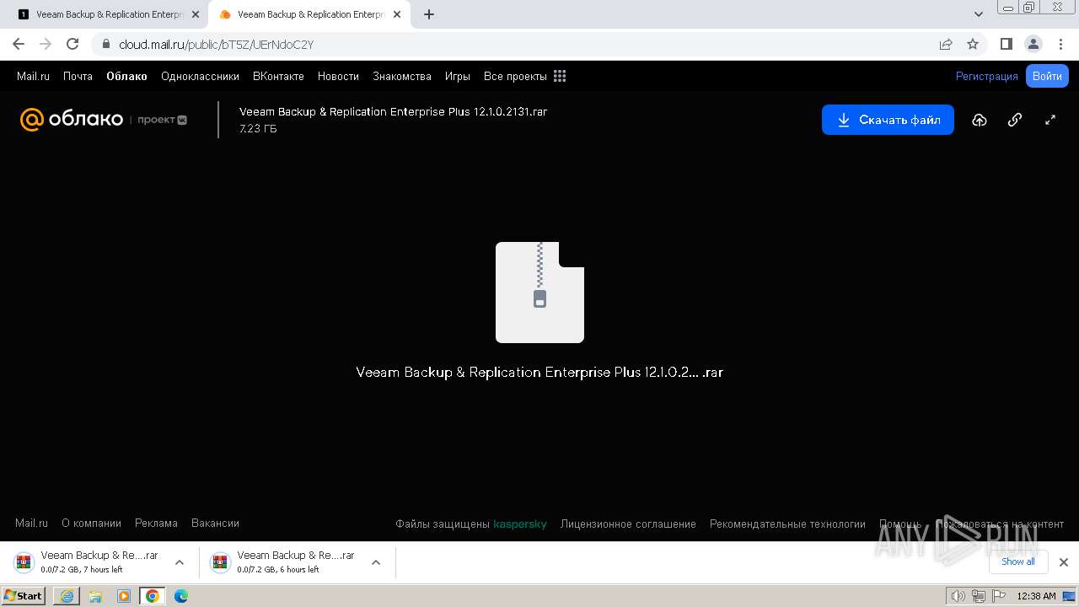Bookmark this page with star icon

973,44
